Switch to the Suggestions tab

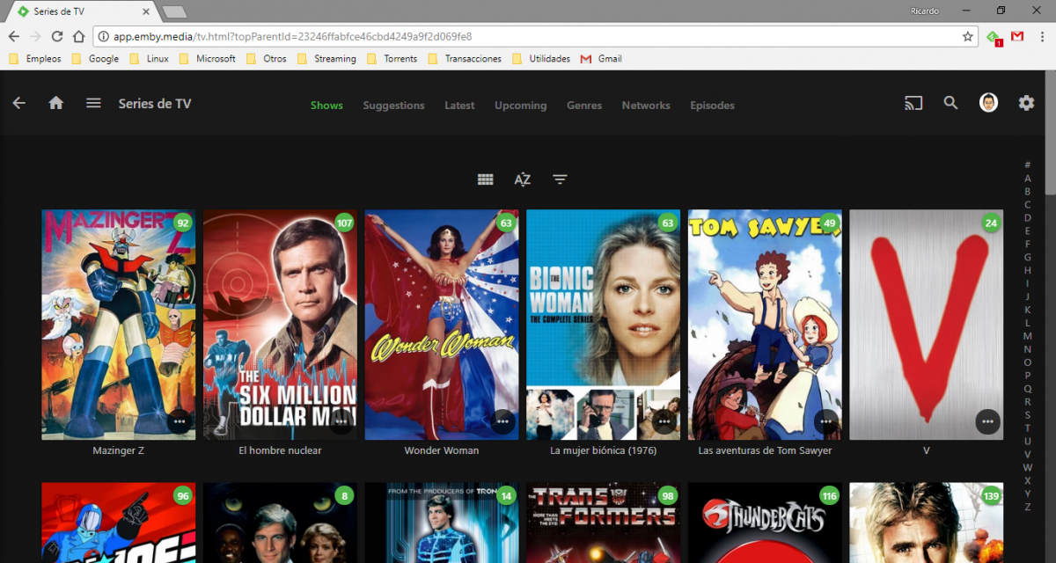[x=393, y=105]
